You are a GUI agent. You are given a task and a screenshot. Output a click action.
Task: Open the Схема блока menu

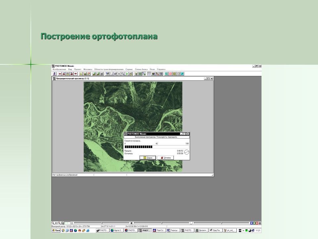click(141, 69)
